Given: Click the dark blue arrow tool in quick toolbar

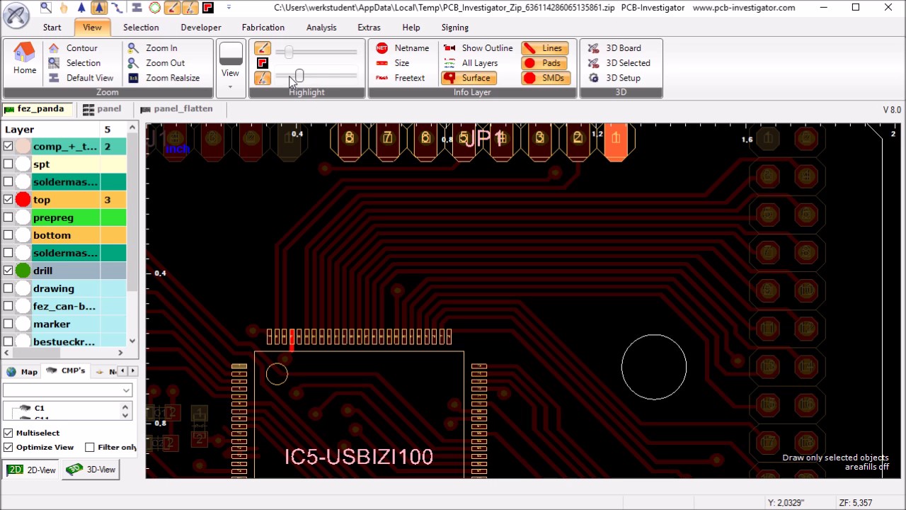Looking at the screenshot, I should pyautogui.click(x=81, y=8).
